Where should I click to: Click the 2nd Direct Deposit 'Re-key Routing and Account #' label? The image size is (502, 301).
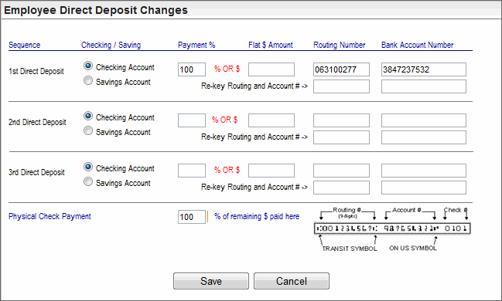(x=254, y=137)
